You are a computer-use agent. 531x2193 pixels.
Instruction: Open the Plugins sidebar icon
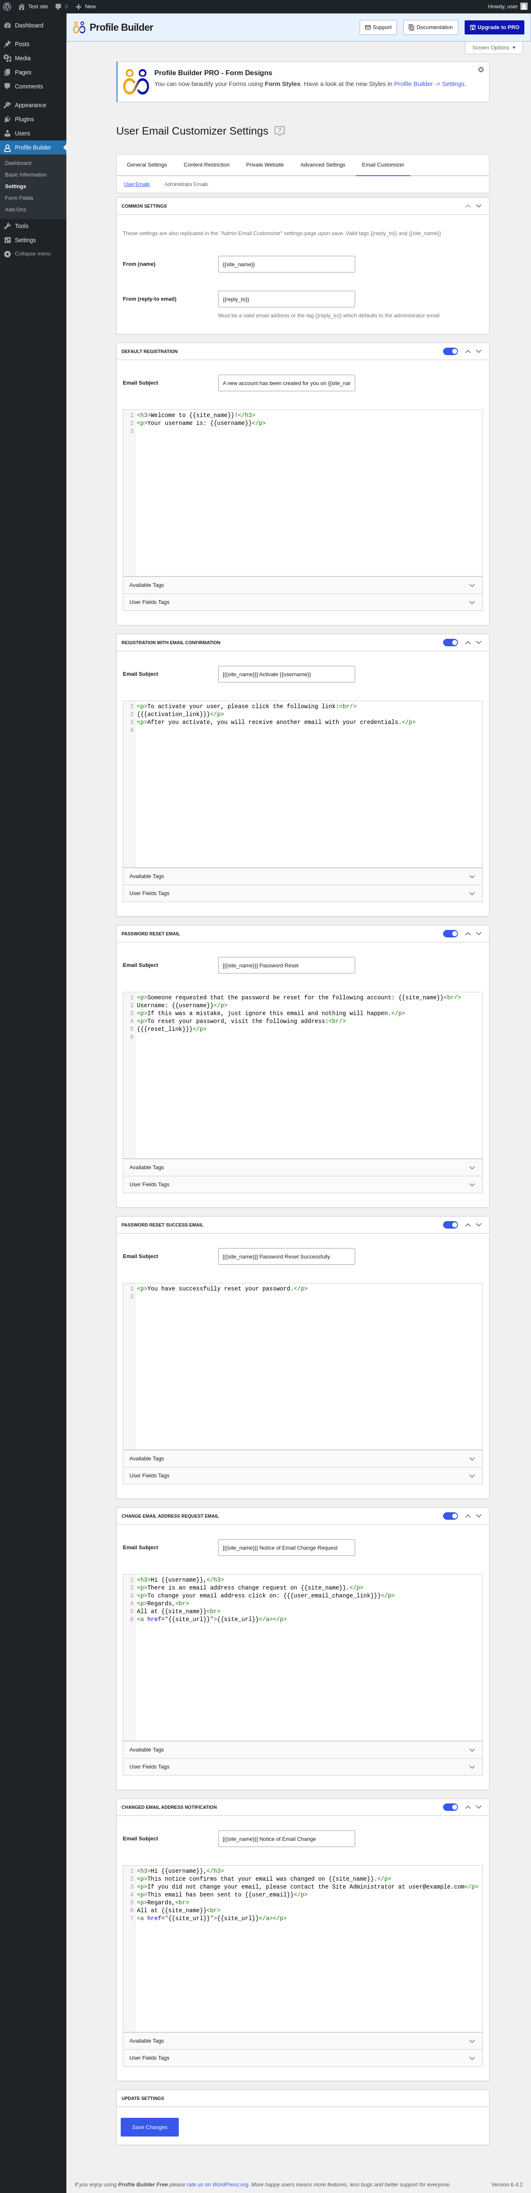click(7, 119)
